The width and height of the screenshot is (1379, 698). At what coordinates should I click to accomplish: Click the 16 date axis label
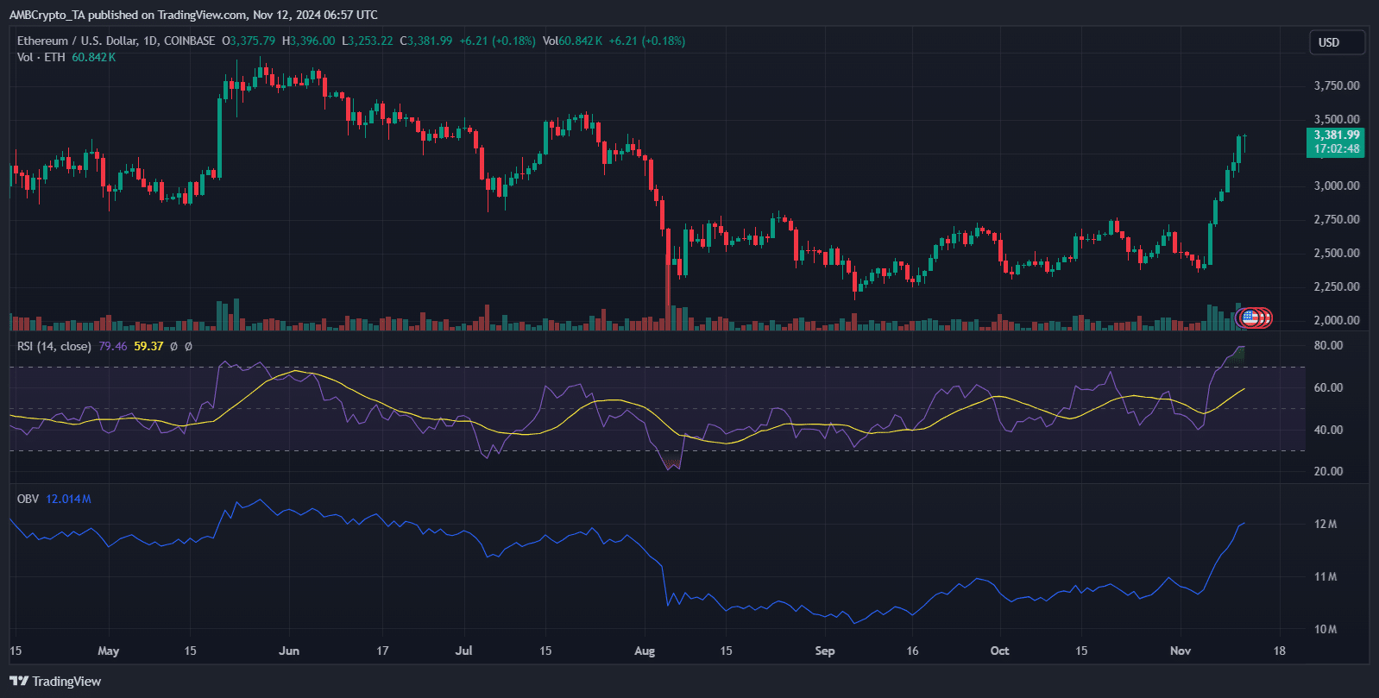pyautogui.click(x=913, y=651)
